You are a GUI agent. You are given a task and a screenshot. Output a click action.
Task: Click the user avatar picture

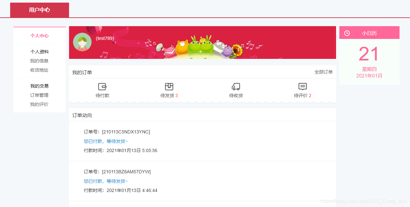coord(82,42)
